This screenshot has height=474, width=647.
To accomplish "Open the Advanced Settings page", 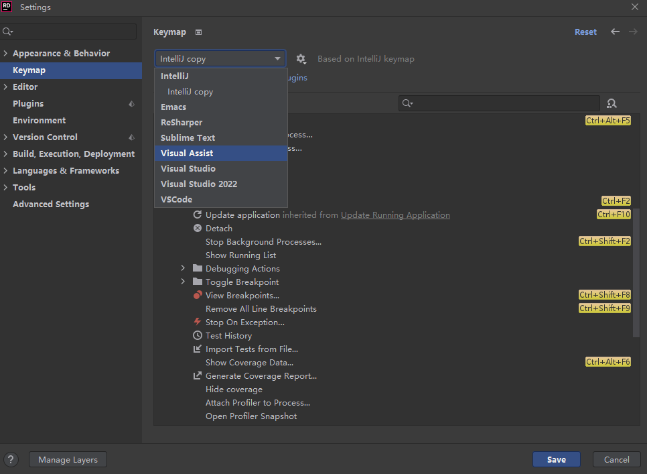I will [71, 204].
